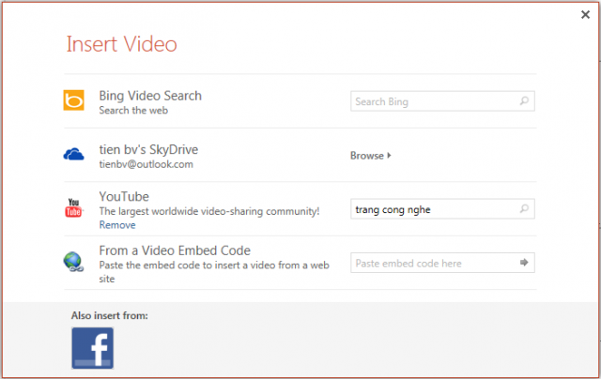Image resolution: width=601 pixels, height=379 pixels.
Task: Click the Bing logo icon
Action: tap(74, 101)
